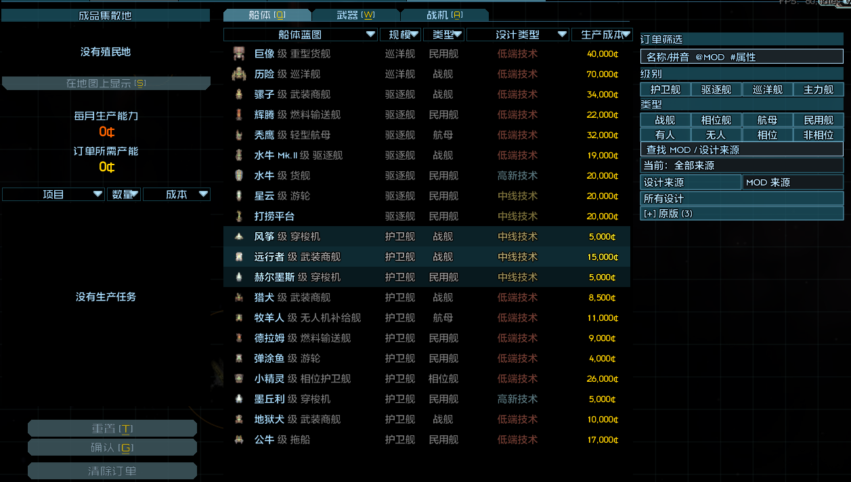
Task: Open the 类型 column sort dropdown
Action: pos(443,34)
